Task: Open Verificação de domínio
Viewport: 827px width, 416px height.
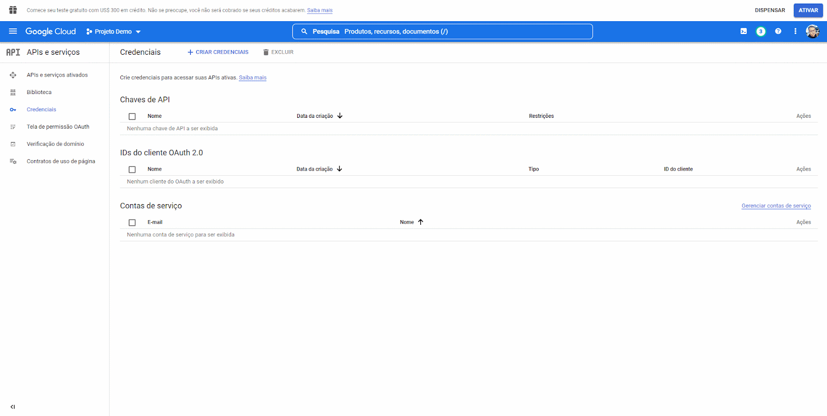Action: coord(55,144)
